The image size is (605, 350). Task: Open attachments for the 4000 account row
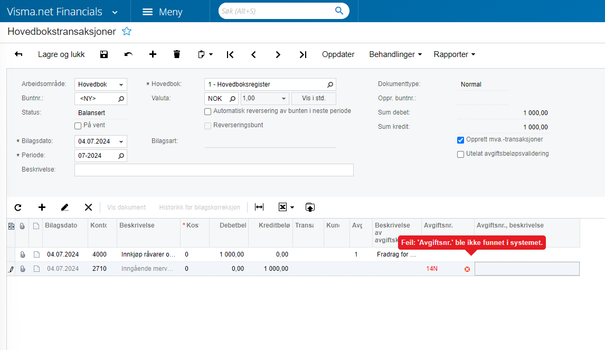[23, 254]
